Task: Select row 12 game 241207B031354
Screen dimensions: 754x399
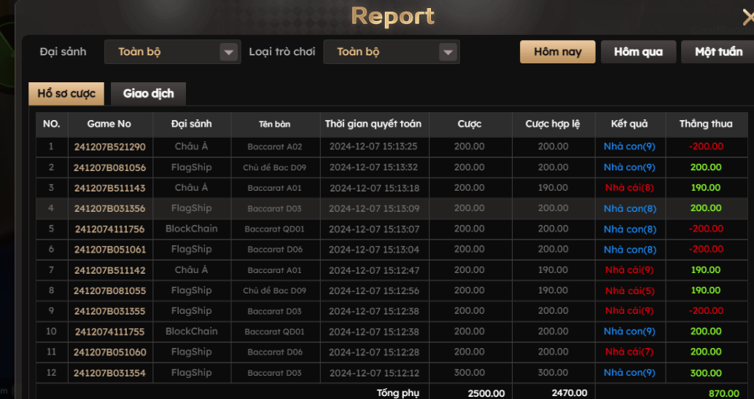Action: (109, 373)
